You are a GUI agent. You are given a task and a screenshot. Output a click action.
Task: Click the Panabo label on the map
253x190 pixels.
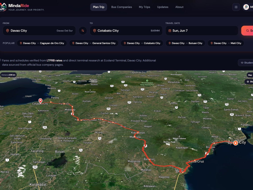(x=245, y=125)
